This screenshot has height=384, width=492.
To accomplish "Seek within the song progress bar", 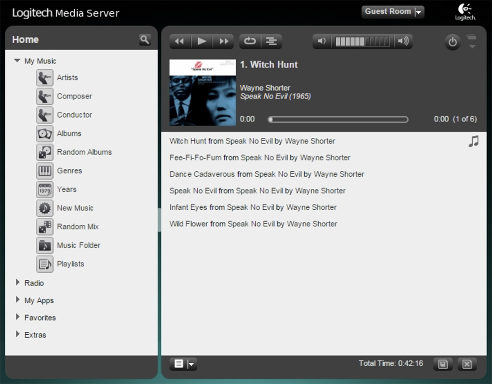I will point(338,119).
